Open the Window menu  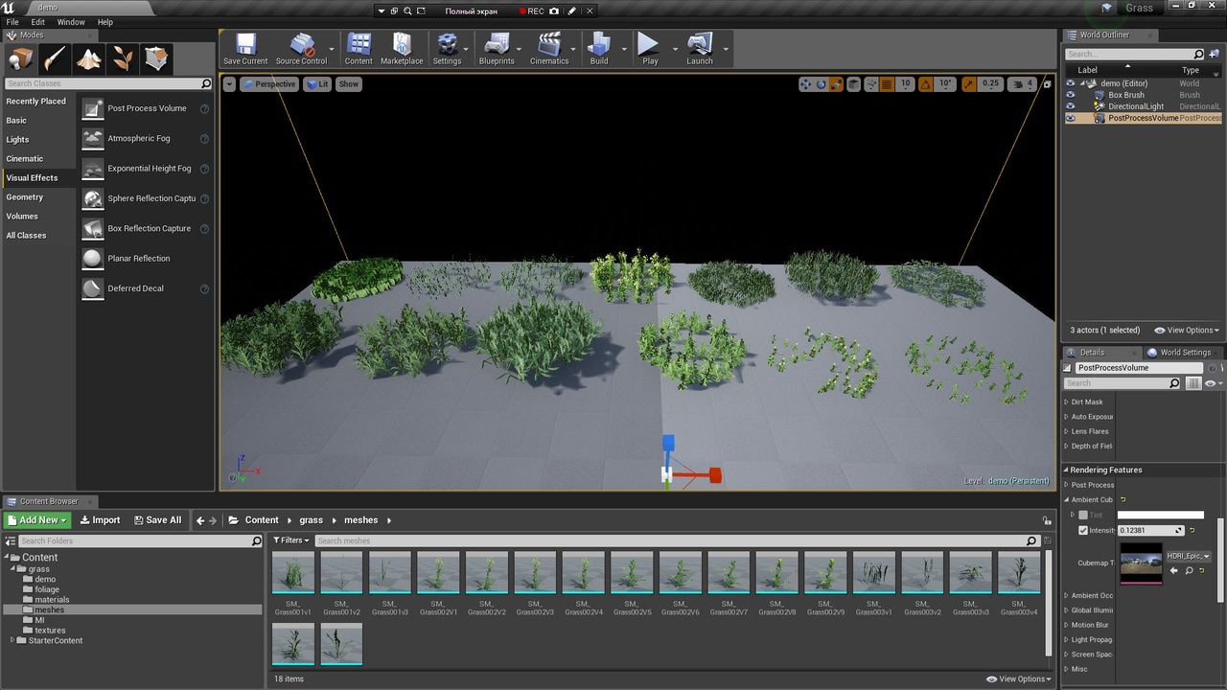pyautogui.click(x=71, y=22)
